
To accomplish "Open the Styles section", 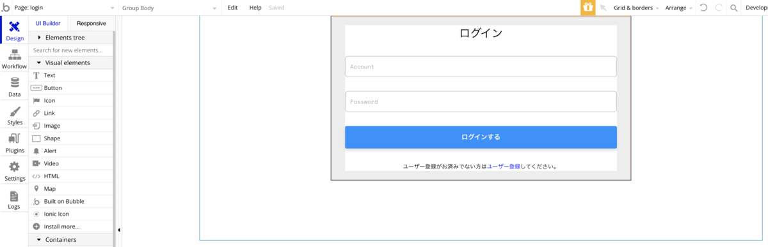I will click(x=14, y=115).
